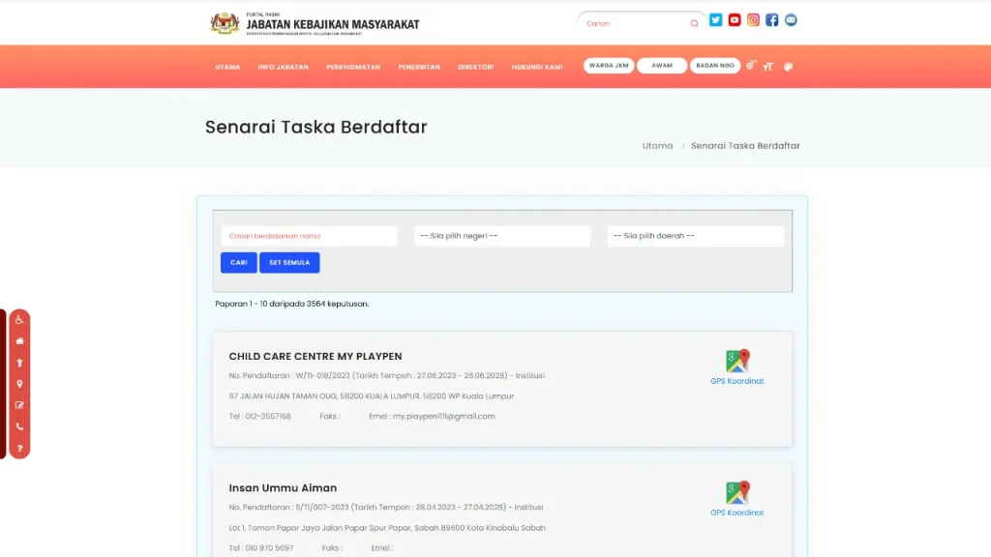Viewport: 991px width, 557px height.
Task: Click the AWAM button
Action: point(662,66)
